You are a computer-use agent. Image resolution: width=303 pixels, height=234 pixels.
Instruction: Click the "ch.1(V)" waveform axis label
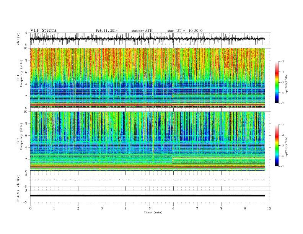[18, 39]
